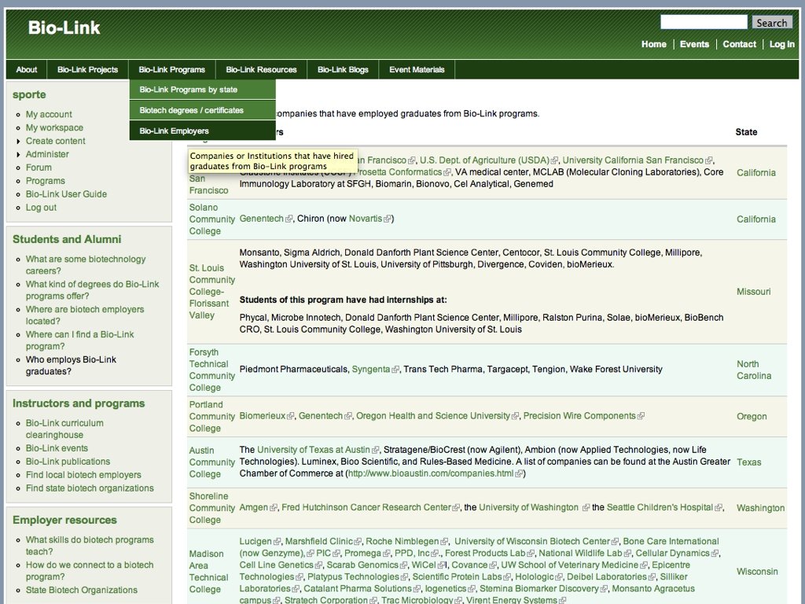Expand the Create content arrow
This screenshot has width=805, height=604.
click(19, 142)
